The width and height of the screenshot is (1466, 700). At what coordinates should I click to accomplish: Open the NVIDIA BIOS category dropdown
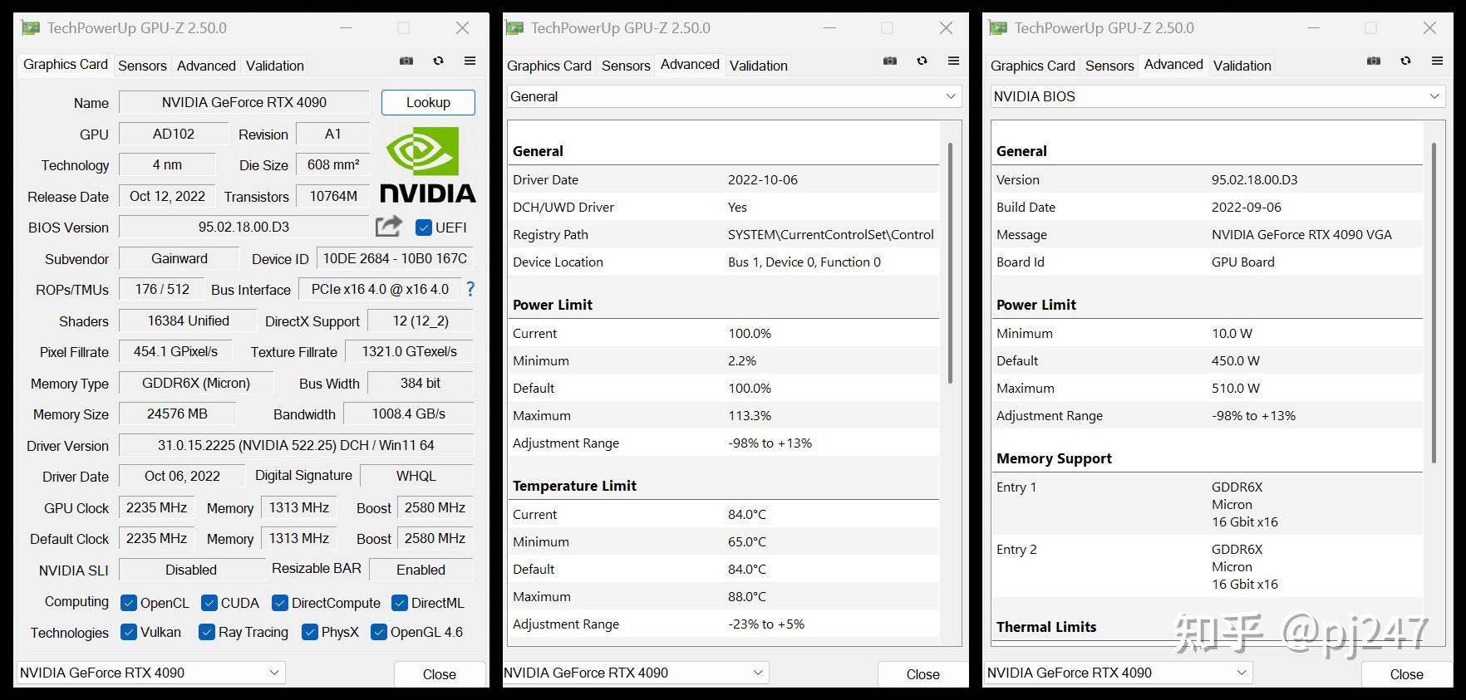(1218, 96)
